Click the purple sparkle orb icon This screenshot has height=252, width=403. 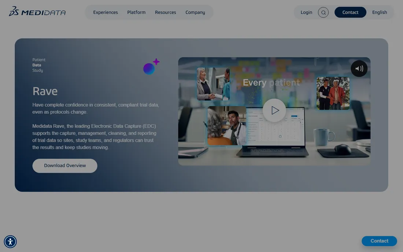coord(151,67)
